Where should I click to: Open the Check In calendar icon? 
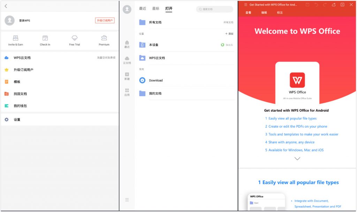point(45,41)
